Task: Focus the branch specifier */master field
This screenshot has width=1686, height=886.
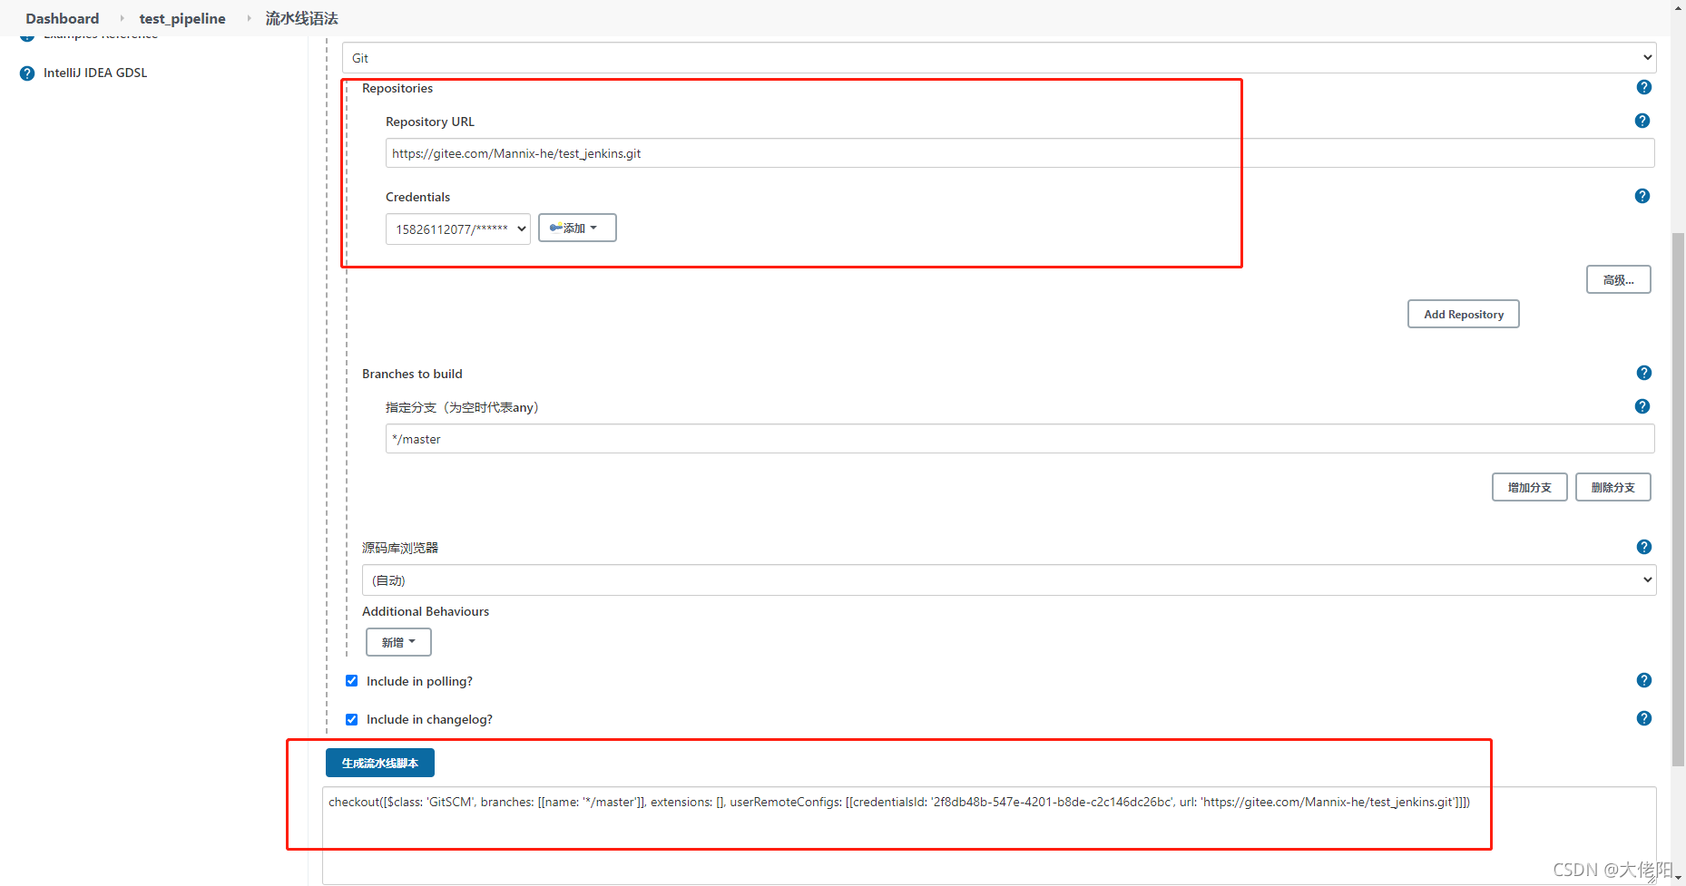Action: pyautogui.click(x=1020, y=439)
